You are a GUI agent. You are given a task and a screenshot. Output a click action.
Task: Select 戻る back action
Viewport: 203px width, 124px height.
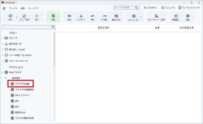click(x=15, y=107)
